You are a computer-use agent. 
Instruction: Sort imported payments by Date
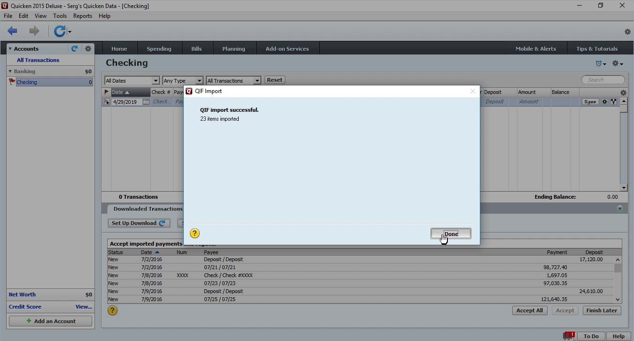pyautogui.click(x=150, y=252)
